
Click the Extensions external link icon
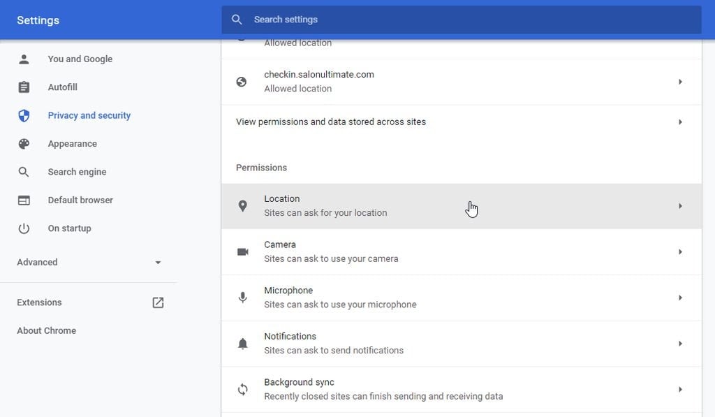pyautogui.click(x=158, y=302)
